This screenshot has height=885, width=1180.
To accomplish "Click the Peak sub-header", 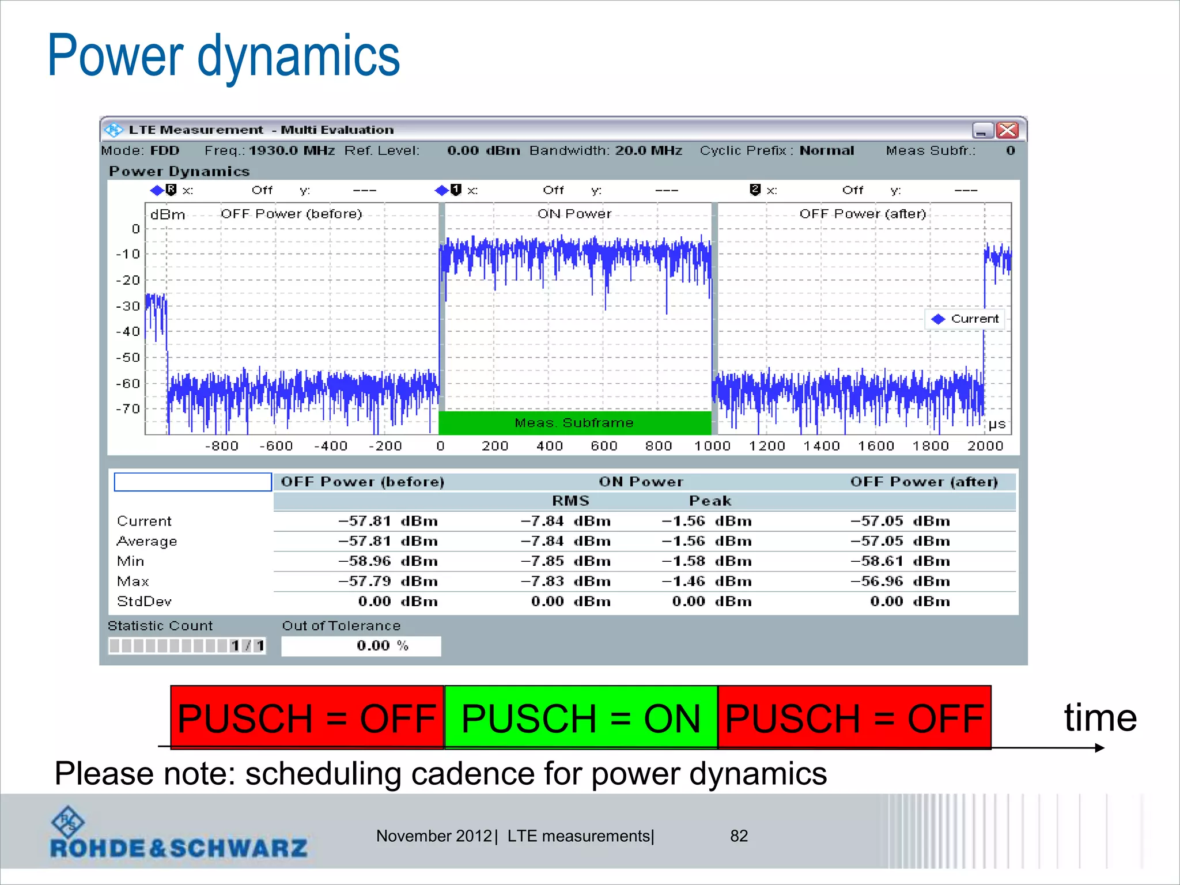I will 710,501.
